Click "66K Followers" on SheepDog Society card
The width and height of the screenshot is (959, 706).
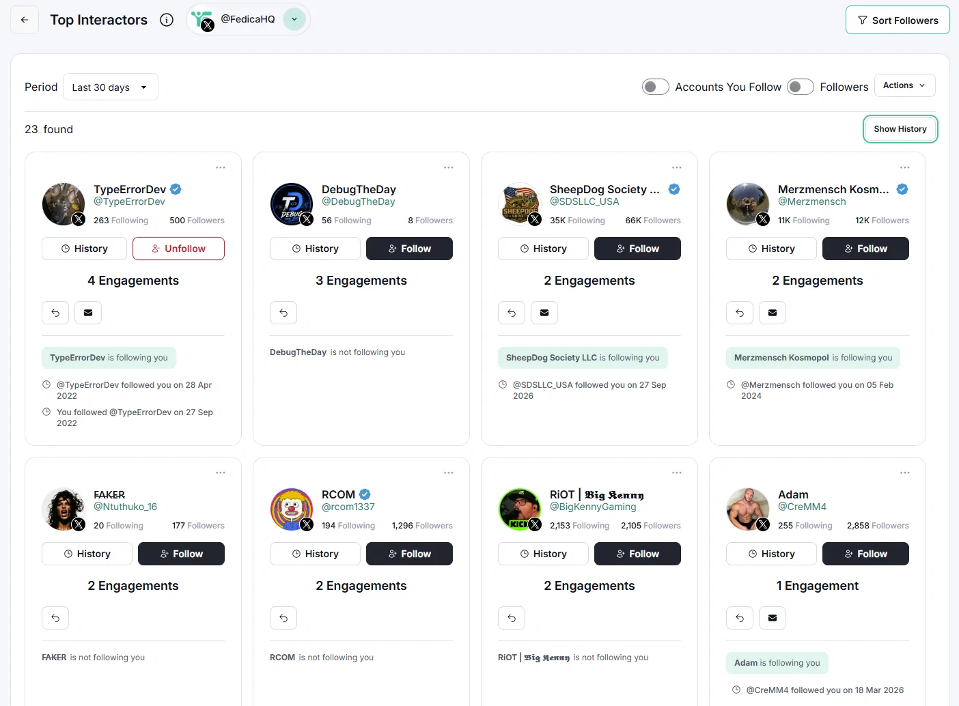(x=653, y=221)
